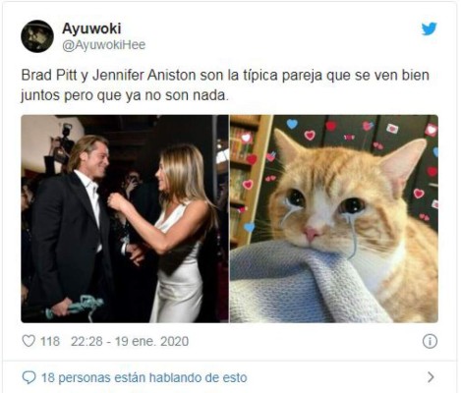Viewport: 461px width, 393px height.
Task: Like the tweet with the heart icon
Action: [x=29, y=341]
